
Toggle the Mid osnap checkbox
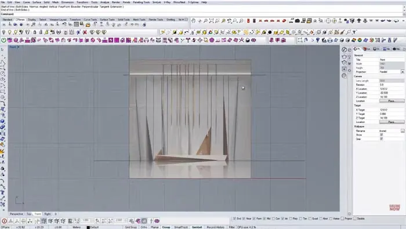[x=264, y=219]
